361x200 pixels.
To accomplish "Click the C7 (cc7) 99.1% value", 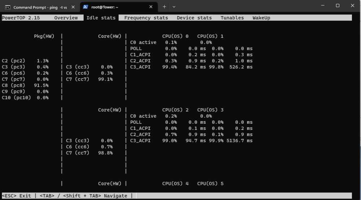I will tap(105, 79).
